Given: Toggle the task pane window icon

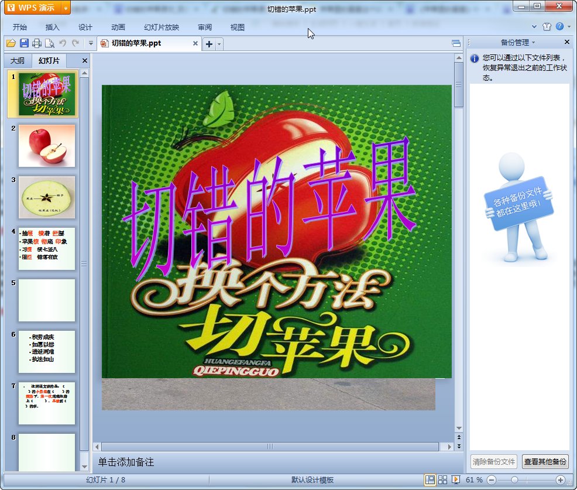Looking at the screenshot, I should 456,43.
